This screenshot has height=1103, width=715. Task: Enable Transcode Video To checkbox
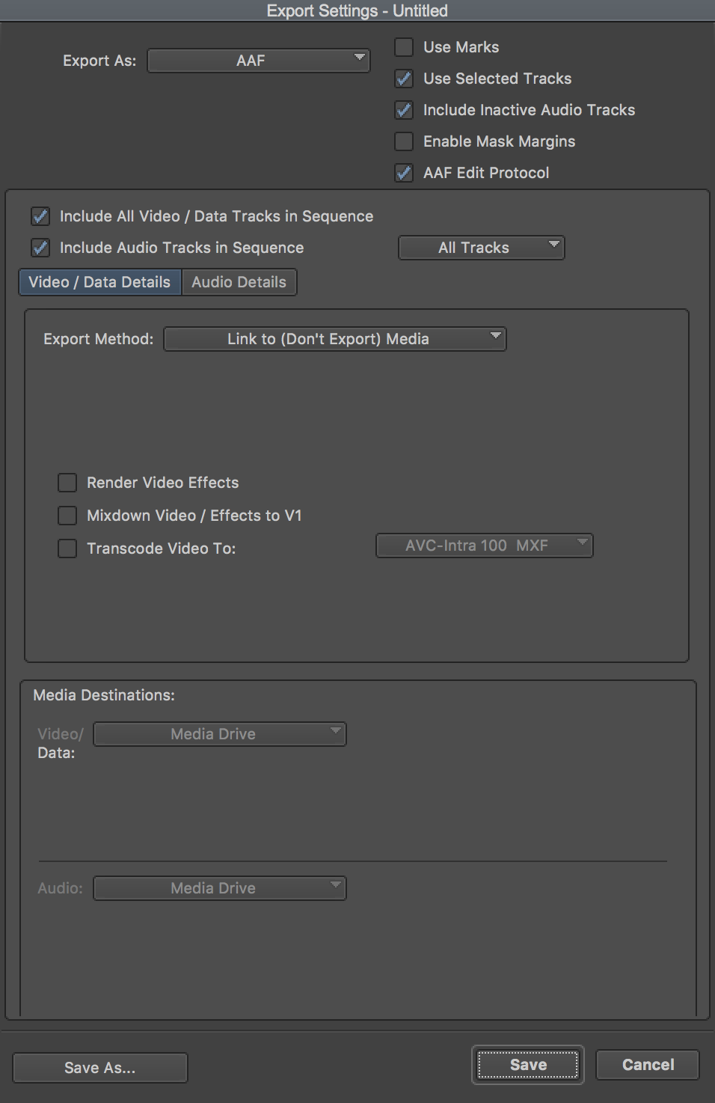click(x=67, y=549)
